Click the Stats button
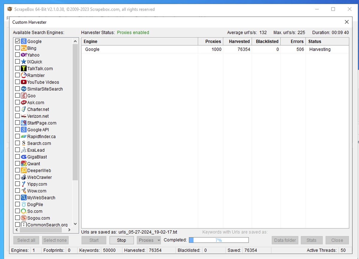The width and height of the screenshot is (359, 259). 311,240
